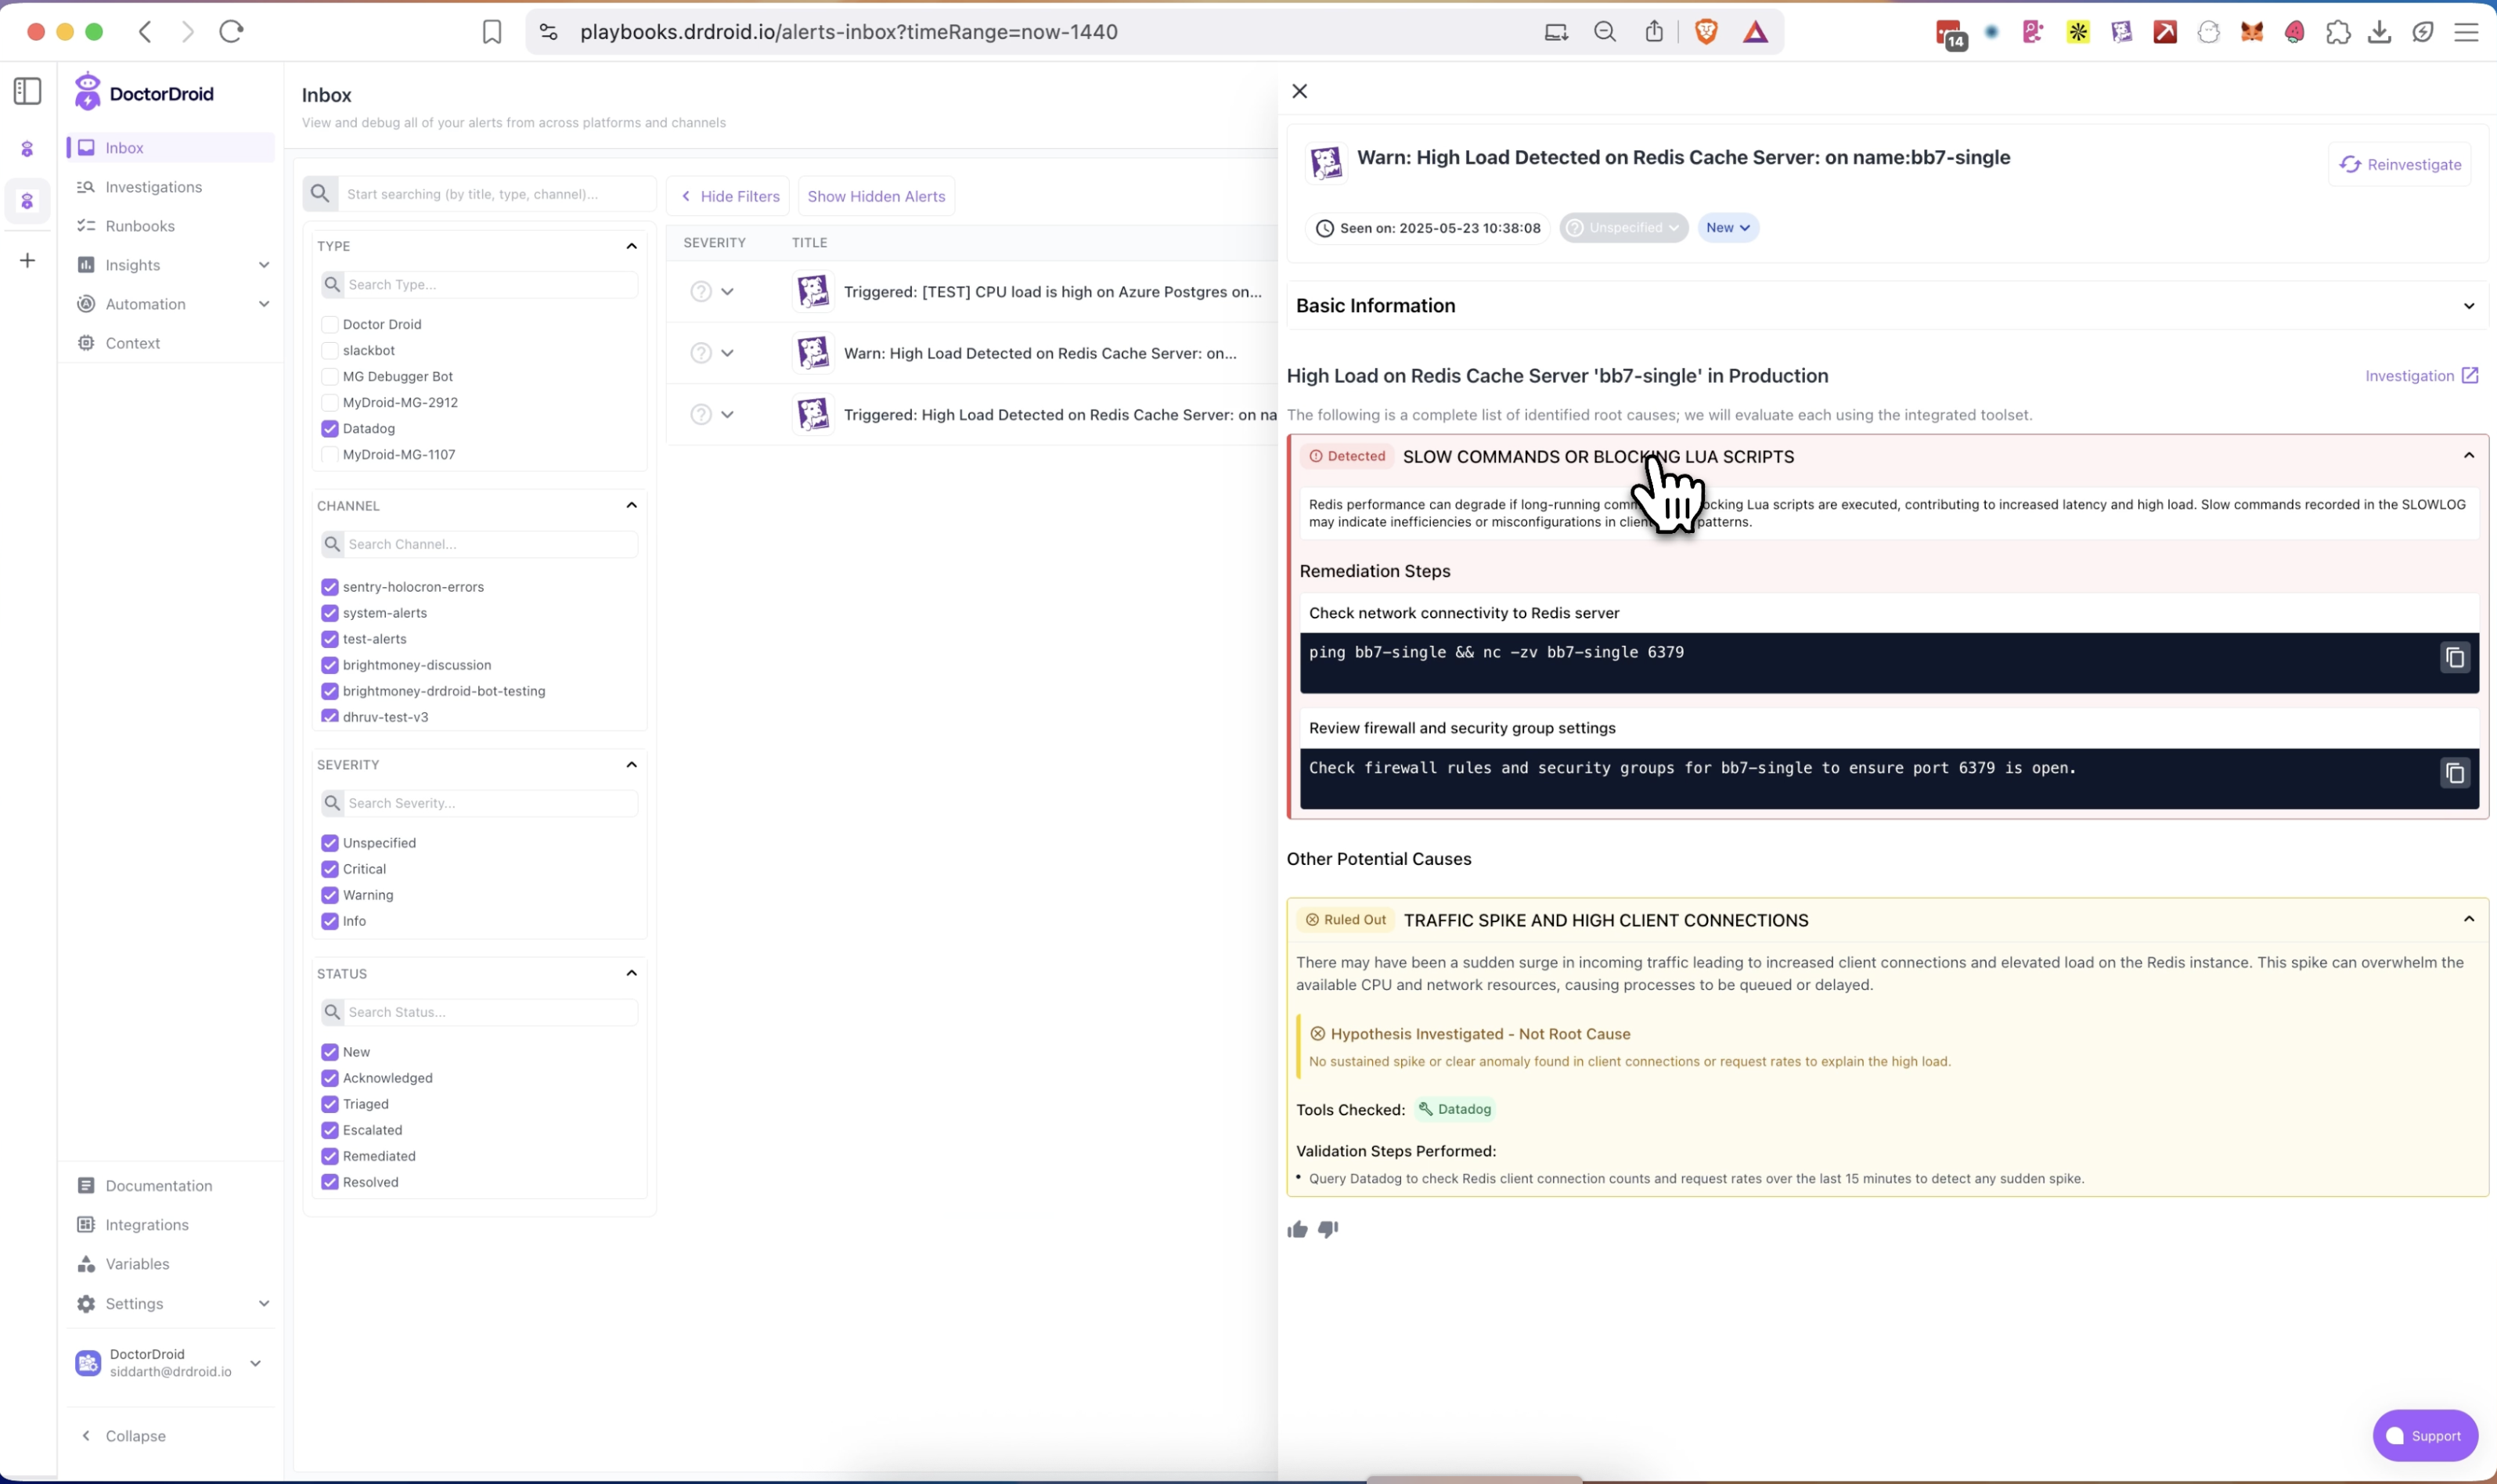
Task: Open Investigation external link
Action: coord(2421,376)
